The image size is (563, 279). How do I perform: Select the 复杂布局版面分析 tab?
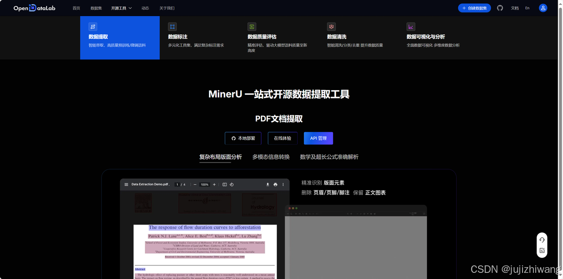[220, 157]
